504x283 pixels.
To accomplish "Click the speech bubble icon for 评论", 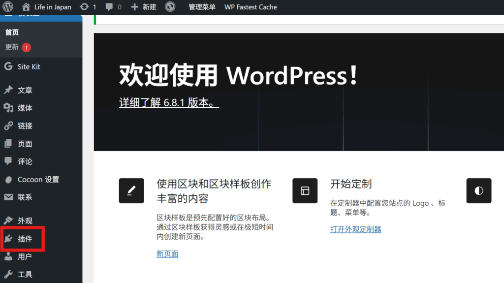I will coord(8,161).
